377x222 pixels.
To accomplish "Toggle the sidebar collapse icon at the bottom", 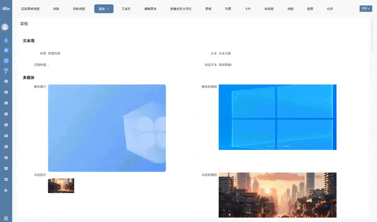I will pos(6,218).
